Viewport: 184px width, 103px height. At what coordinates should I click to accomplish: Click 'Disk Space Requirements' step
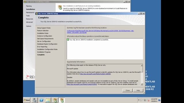[45, 39]
